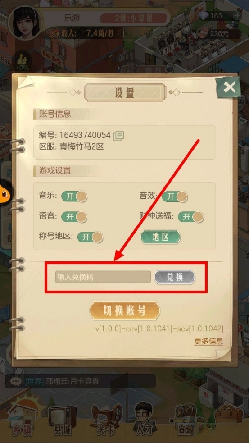Viewport: 249px width, 443px height.
Task: Click the 兑换 redeem button
Action: tap(175, 277)
